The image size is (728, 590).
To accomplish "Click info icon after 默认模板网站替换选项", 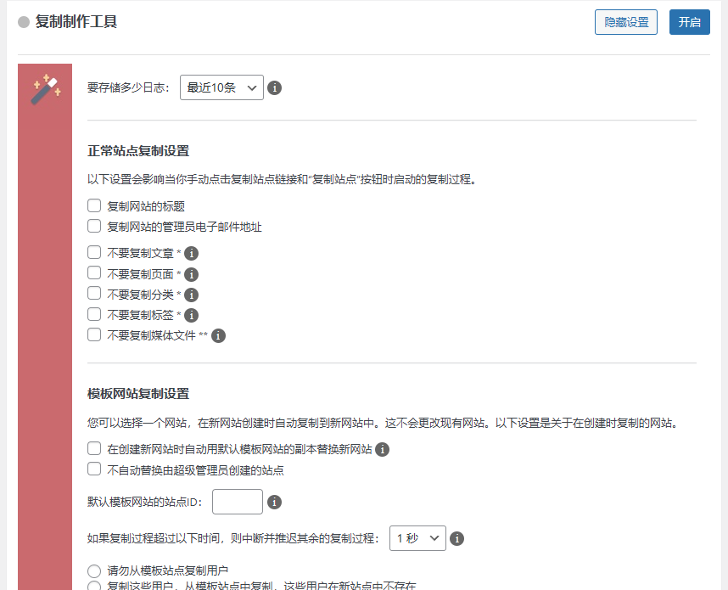I will (382, 449).
